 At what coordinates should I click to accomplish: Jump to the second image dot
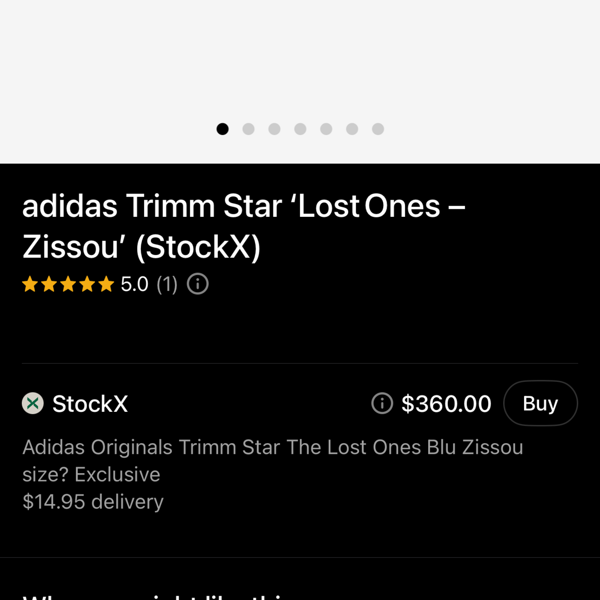click(249, 129)
